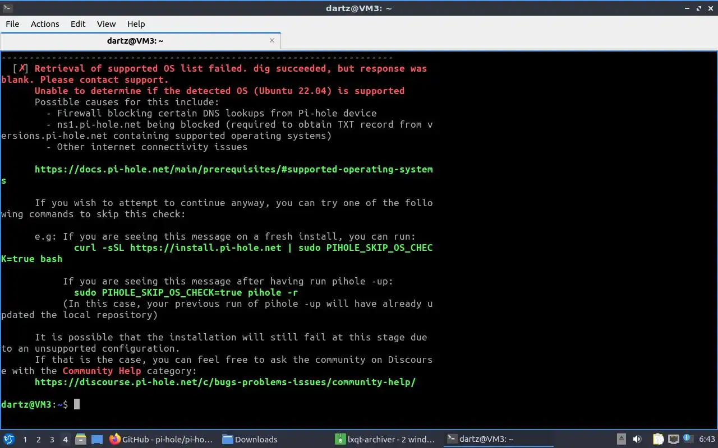718x448 pixels.
Task: Click the supported-operating-systems docs URL
Action: point(217,175)
